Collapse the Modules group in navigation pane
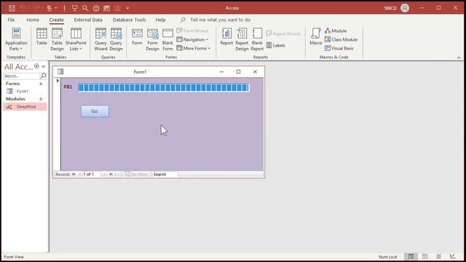The image size is (466, 262). (x=41, y=99)
